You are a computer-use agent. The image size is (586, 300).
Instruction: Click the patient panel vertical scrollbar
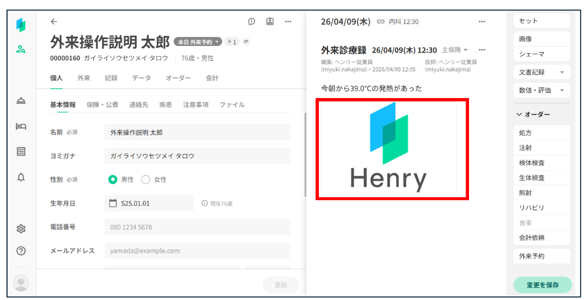click(x=305, y=154)
